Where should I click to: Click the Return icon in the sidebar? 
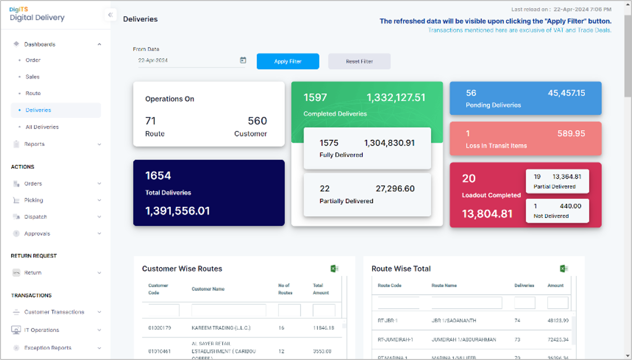[16, 273]
